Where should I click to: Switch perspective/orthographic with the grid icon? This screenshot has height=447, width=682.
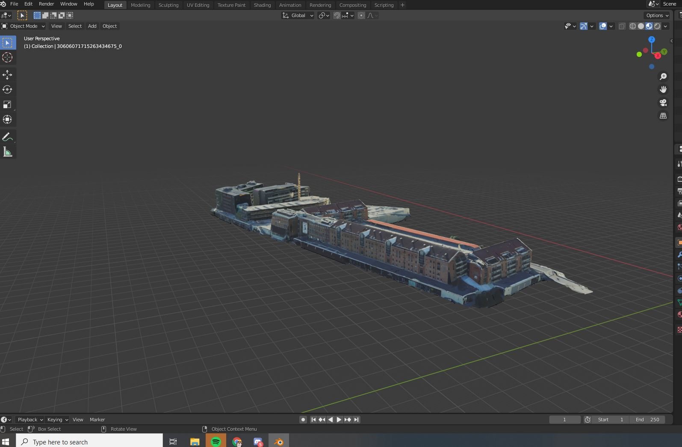(663, 116)
